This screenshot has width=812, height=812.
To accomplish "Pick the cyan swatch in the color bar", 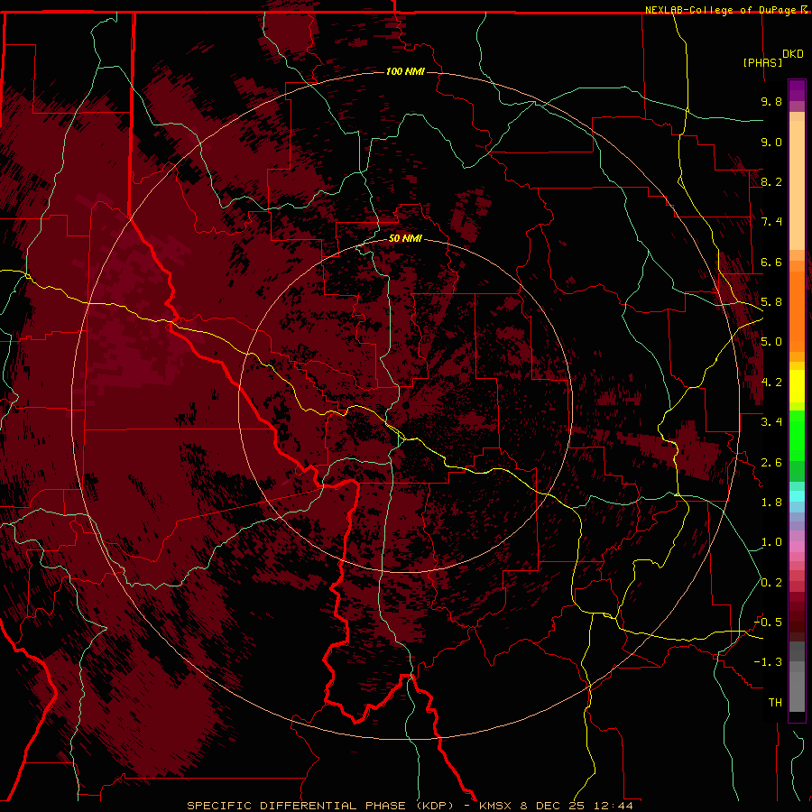I will point(797,496).
